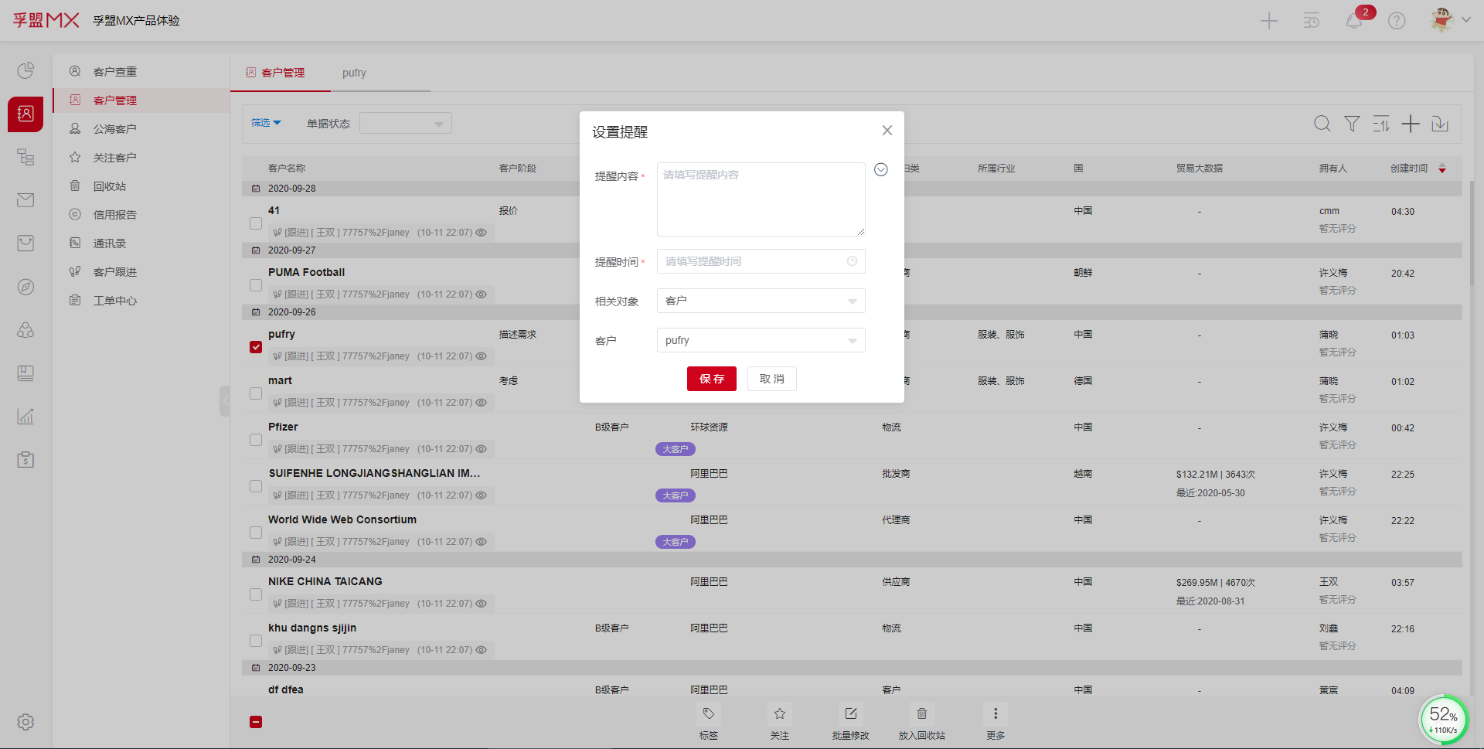Open the help question mark icon
This screenshot has height=749, width=1484.
tap(1397, 21)
